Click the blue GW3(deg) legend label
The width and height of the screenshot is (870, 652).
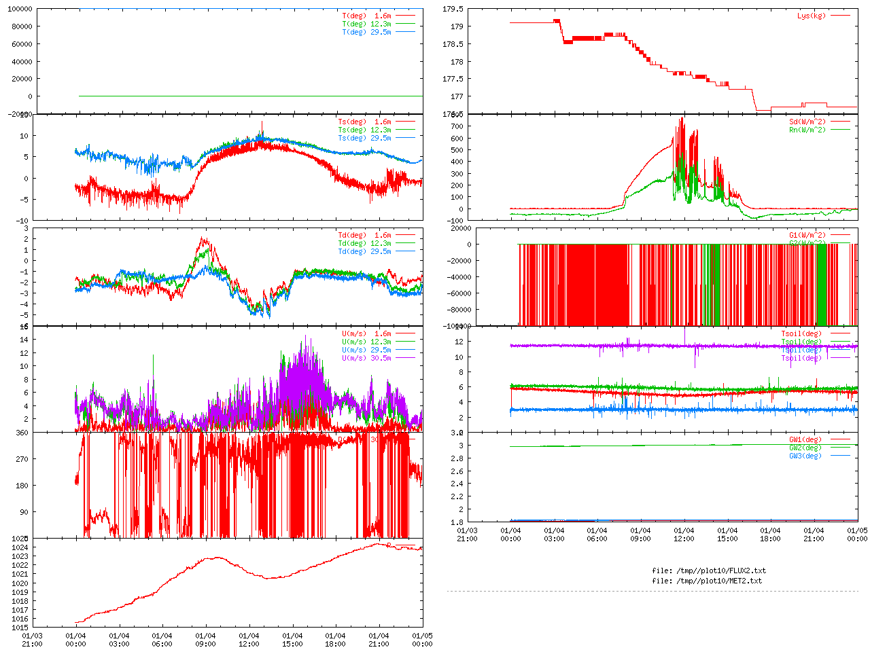805,456
